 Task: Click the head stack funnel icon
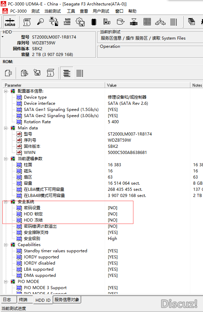click(x=134, y=22)
